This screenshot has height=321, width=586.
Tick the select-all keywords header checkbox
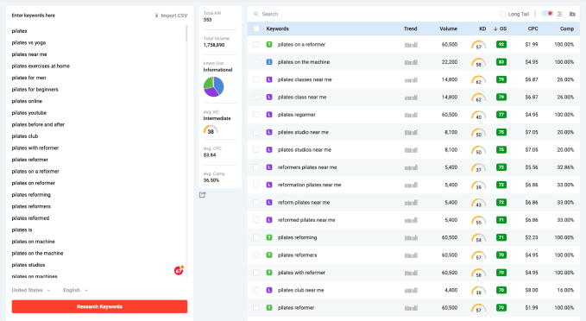256,28
